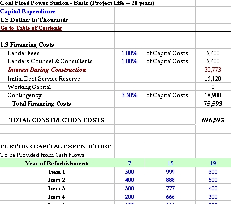Select the Item 4 row label

[57, 197]
